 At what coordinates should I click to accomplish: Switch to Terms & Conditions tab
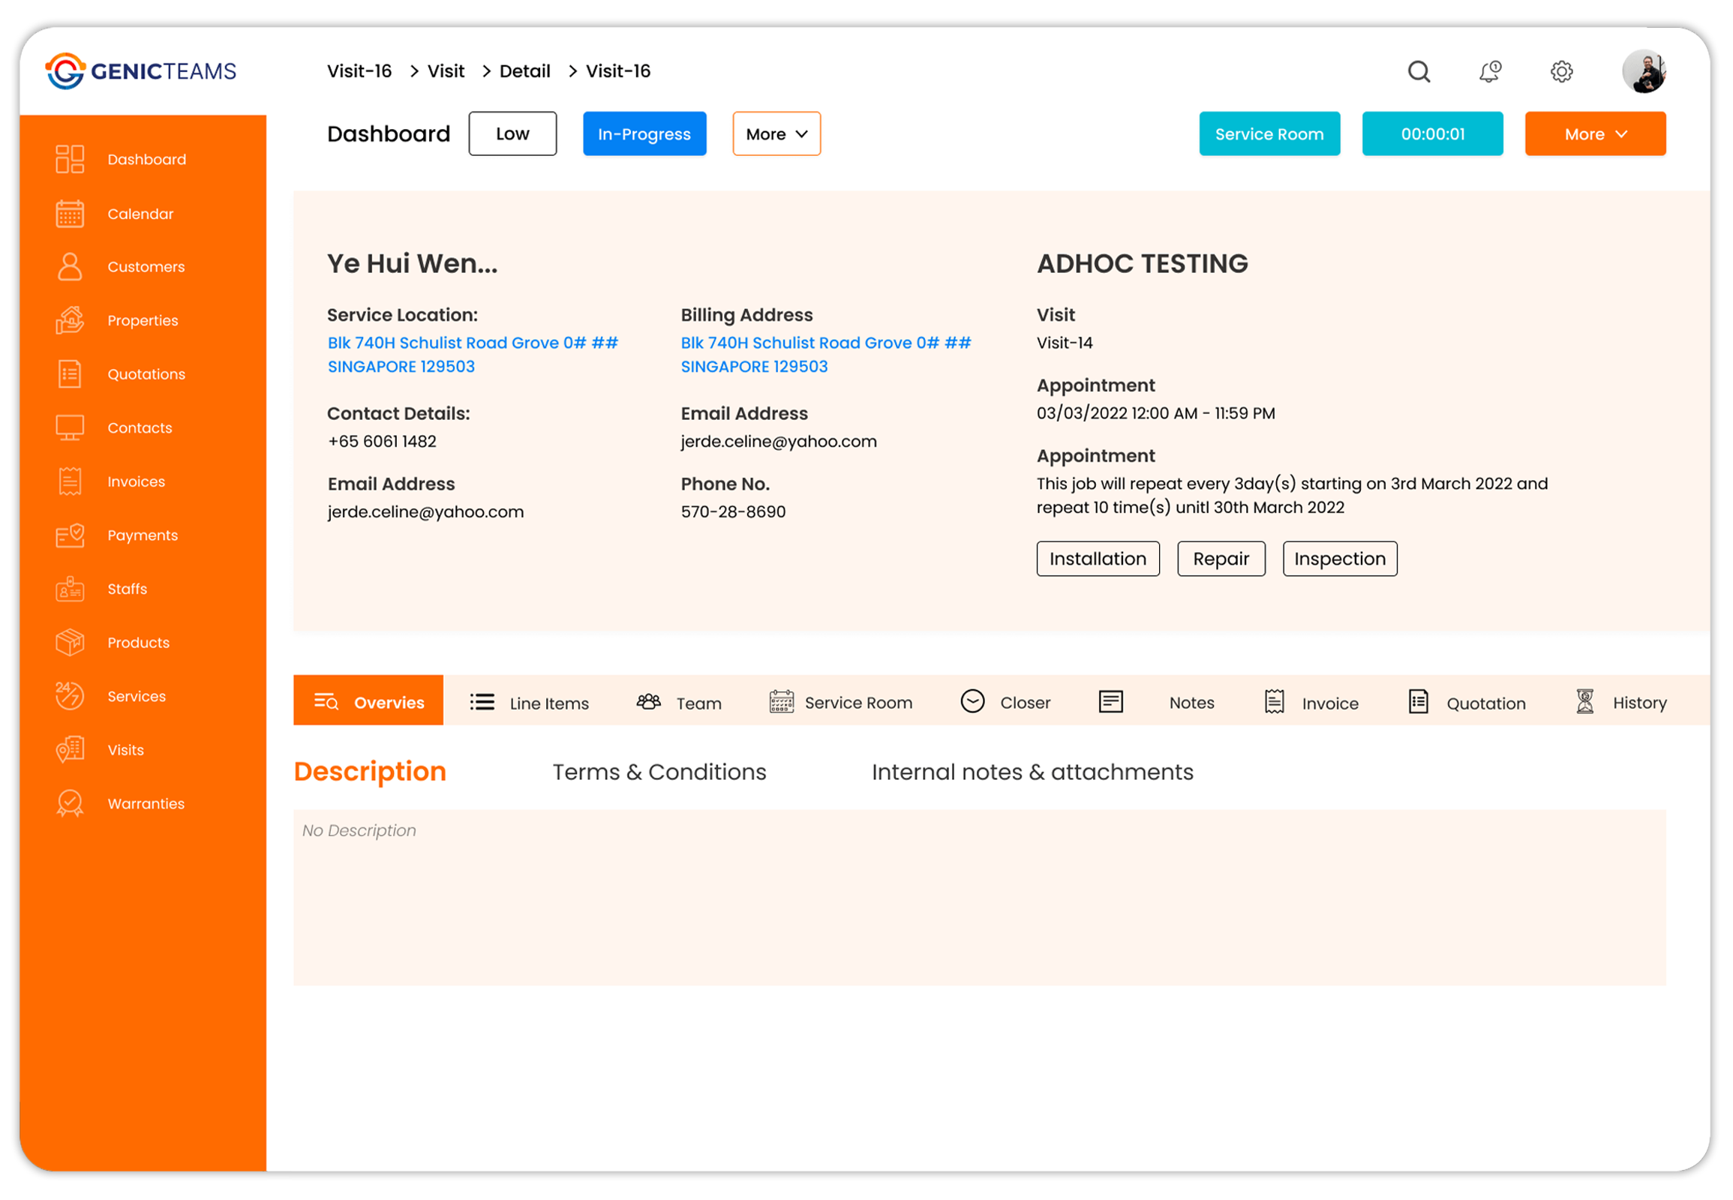pyautogui.click(x=659, y=772)
